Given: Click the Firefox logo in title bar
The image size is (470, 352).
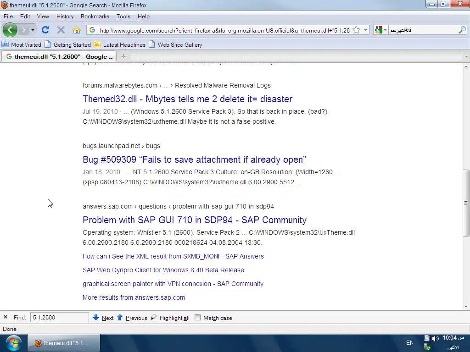Looking at the screenshot, I should (4, 5).
